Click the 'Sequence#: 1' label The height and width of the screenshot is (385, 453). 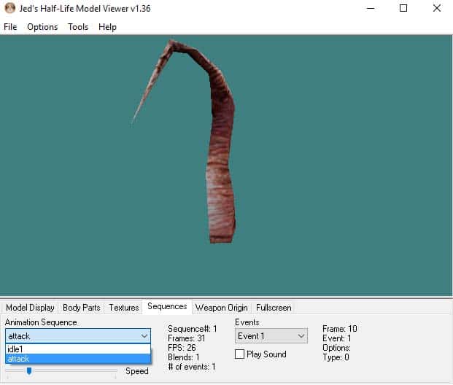click(x=192, y=329)
